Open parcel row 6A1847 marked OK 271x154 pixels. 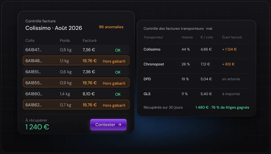pyautogui.click(x=76, y=50)
